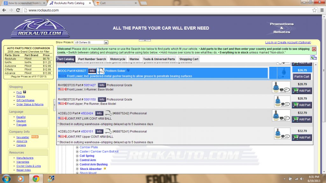Click part number 5001150 link
The height and width of the screenshot is (183, 326).
point(90,99)
